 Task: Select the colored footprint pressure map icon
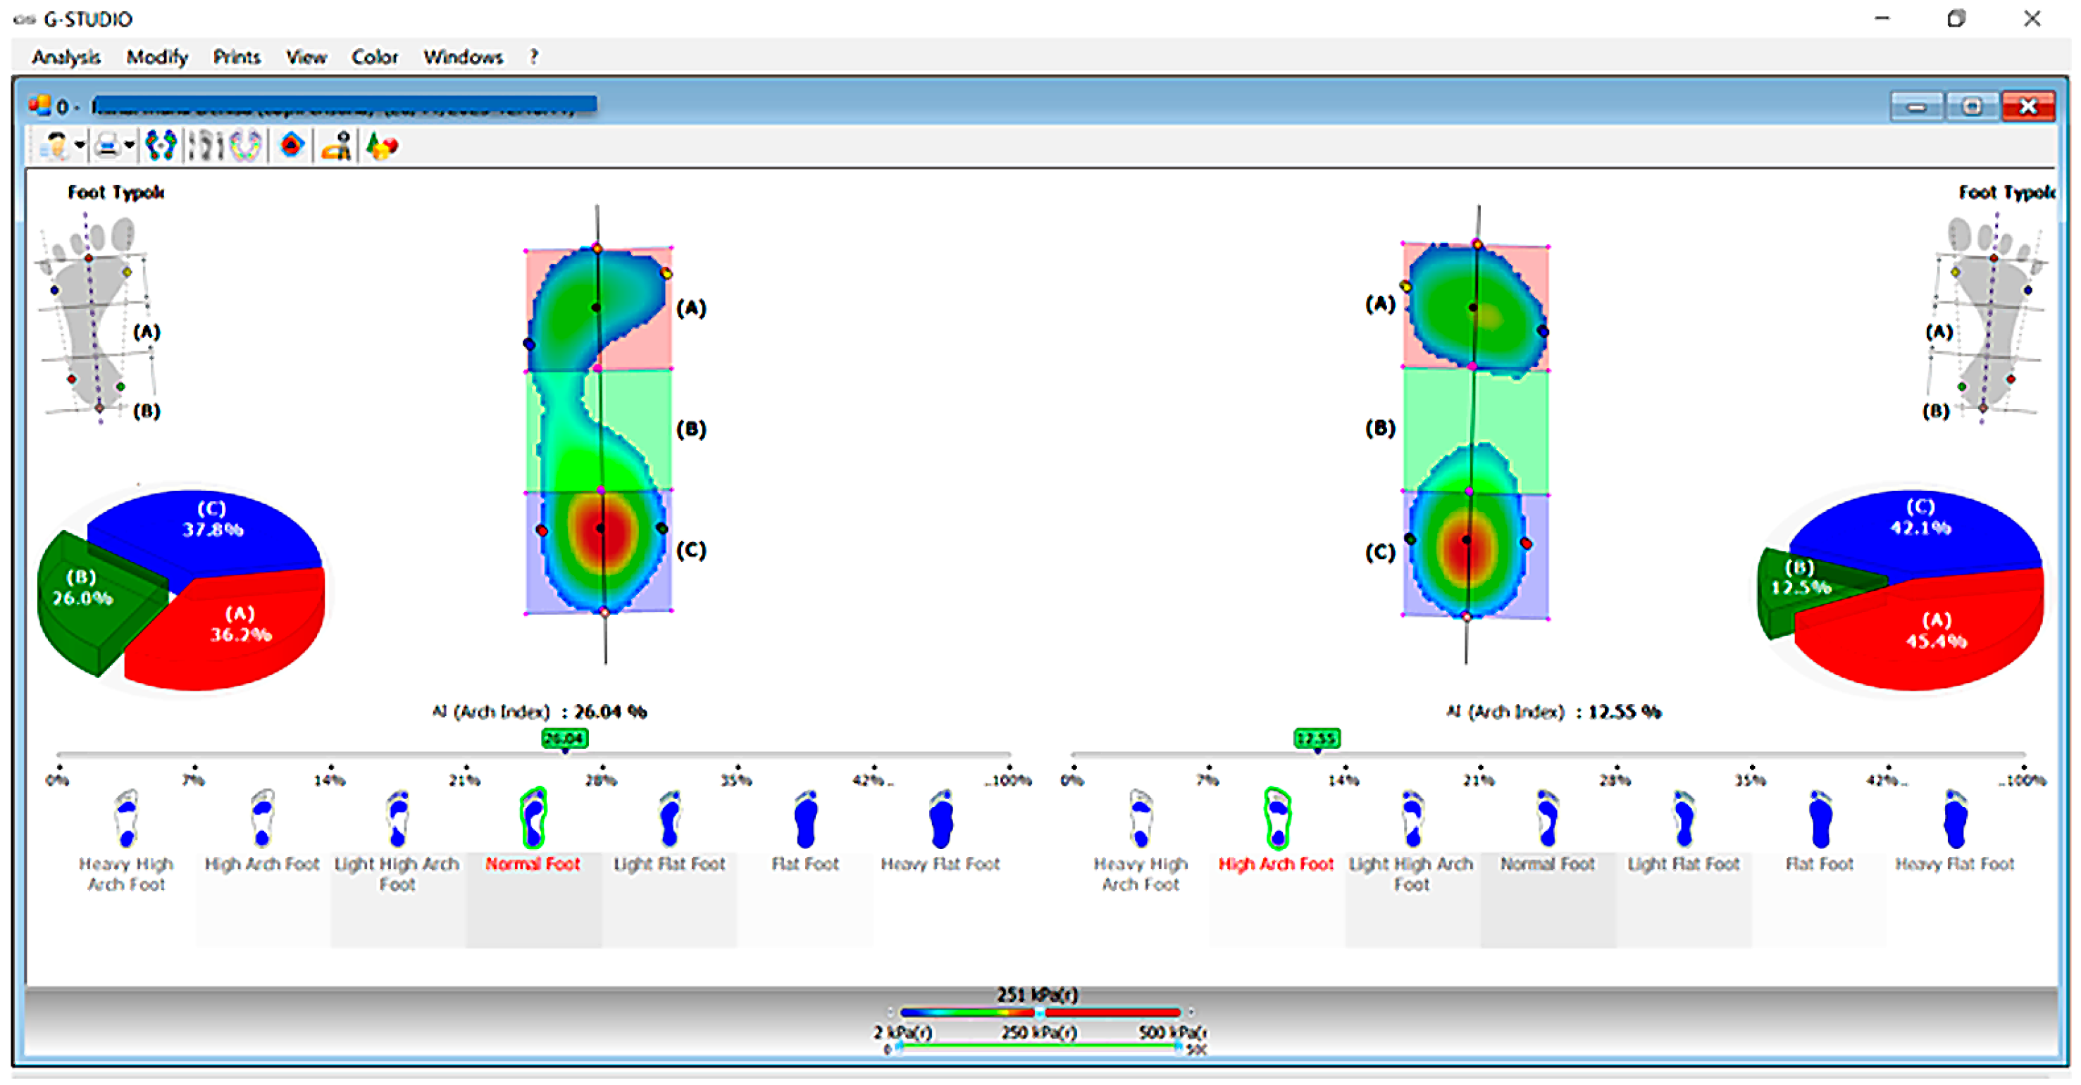[161, 146]
